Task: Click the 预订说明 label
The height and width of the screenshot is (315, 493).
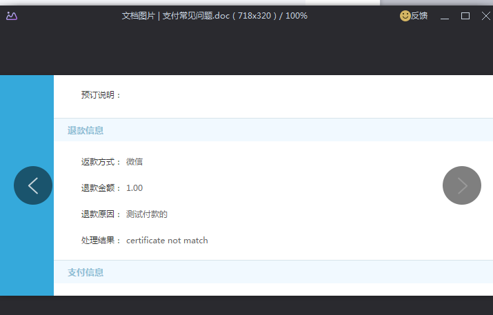Action: coord(101,95)
